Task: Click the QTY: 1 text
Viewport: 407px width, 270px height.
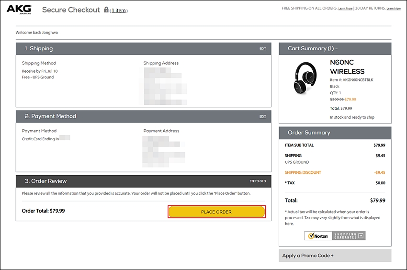Action: click(x=335, y=93)
